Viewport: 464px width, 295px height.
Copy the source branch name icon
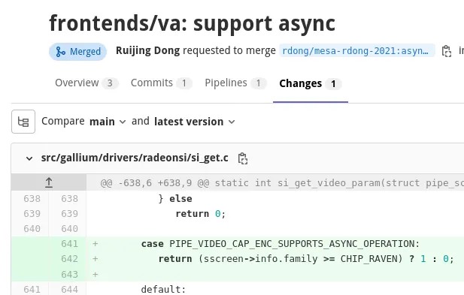tap(446, 51)
